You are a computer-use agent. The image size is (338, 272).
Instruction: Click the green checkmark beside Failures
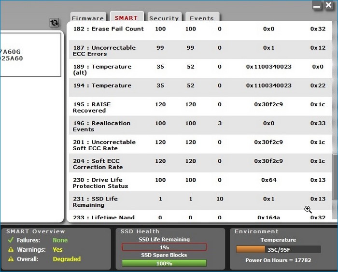coord(11,240)
